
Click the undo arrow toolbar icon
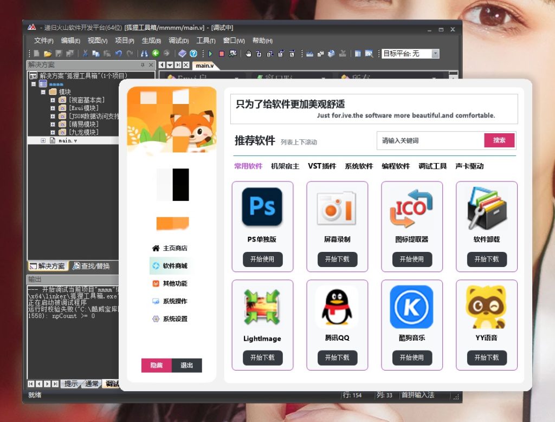[x=119, y=54]
